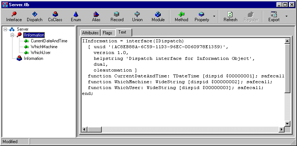The width and height of the screenshot is (297, 146).
Task: Switch to the Flags tab
Action: pos(108,33)
